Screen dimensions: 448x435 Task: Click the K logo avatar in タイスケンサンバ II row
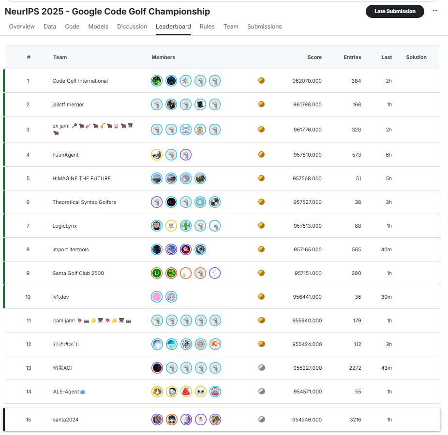[214, 344]
